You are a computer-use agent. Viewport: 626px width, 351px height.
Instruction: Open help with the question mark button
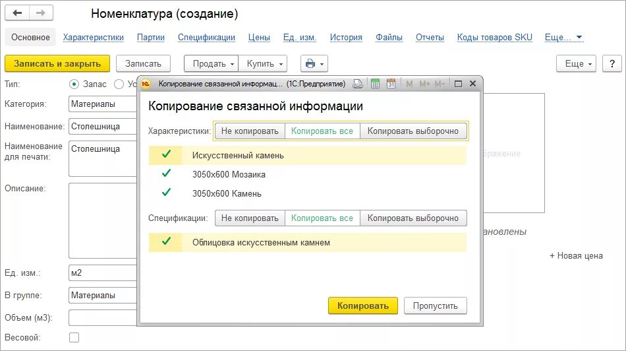pos(612,63)
